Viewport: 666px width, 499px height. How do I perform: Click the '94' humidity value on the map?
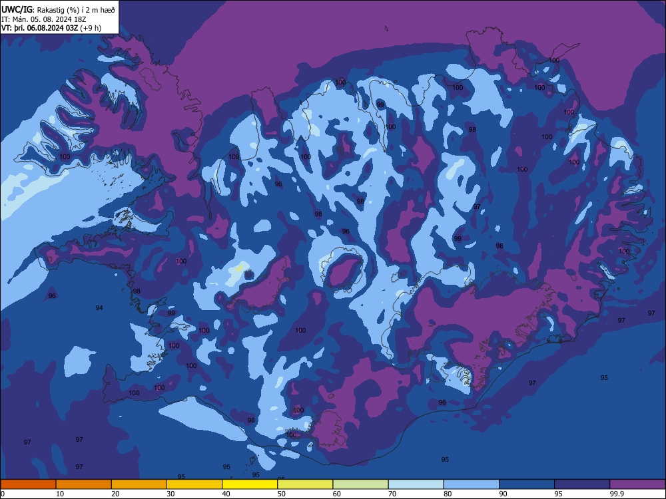(99, 307)
